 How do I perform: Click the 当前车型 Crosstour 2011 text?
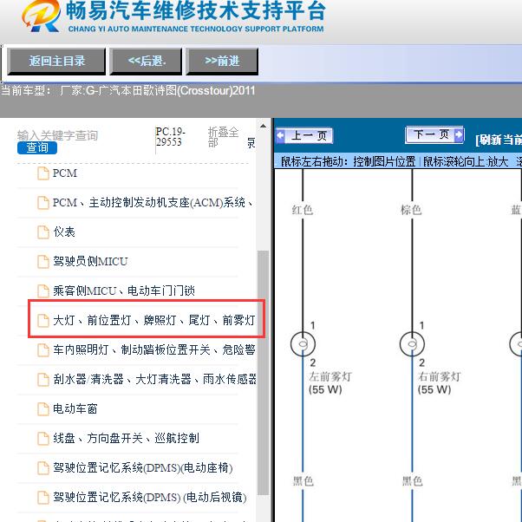(127, 90)
